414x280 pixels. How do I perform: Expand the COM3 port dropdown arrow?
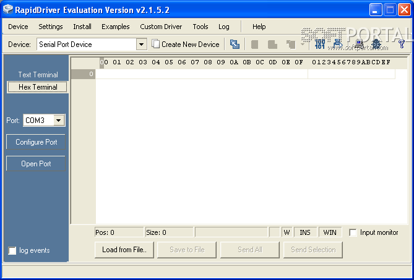coord(59,121)
